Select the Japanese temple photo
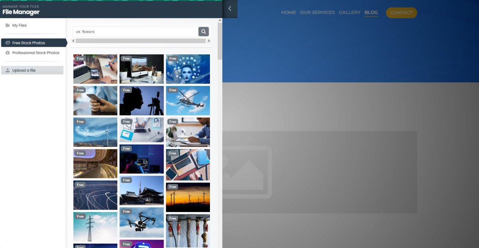 tap(141, 190)
